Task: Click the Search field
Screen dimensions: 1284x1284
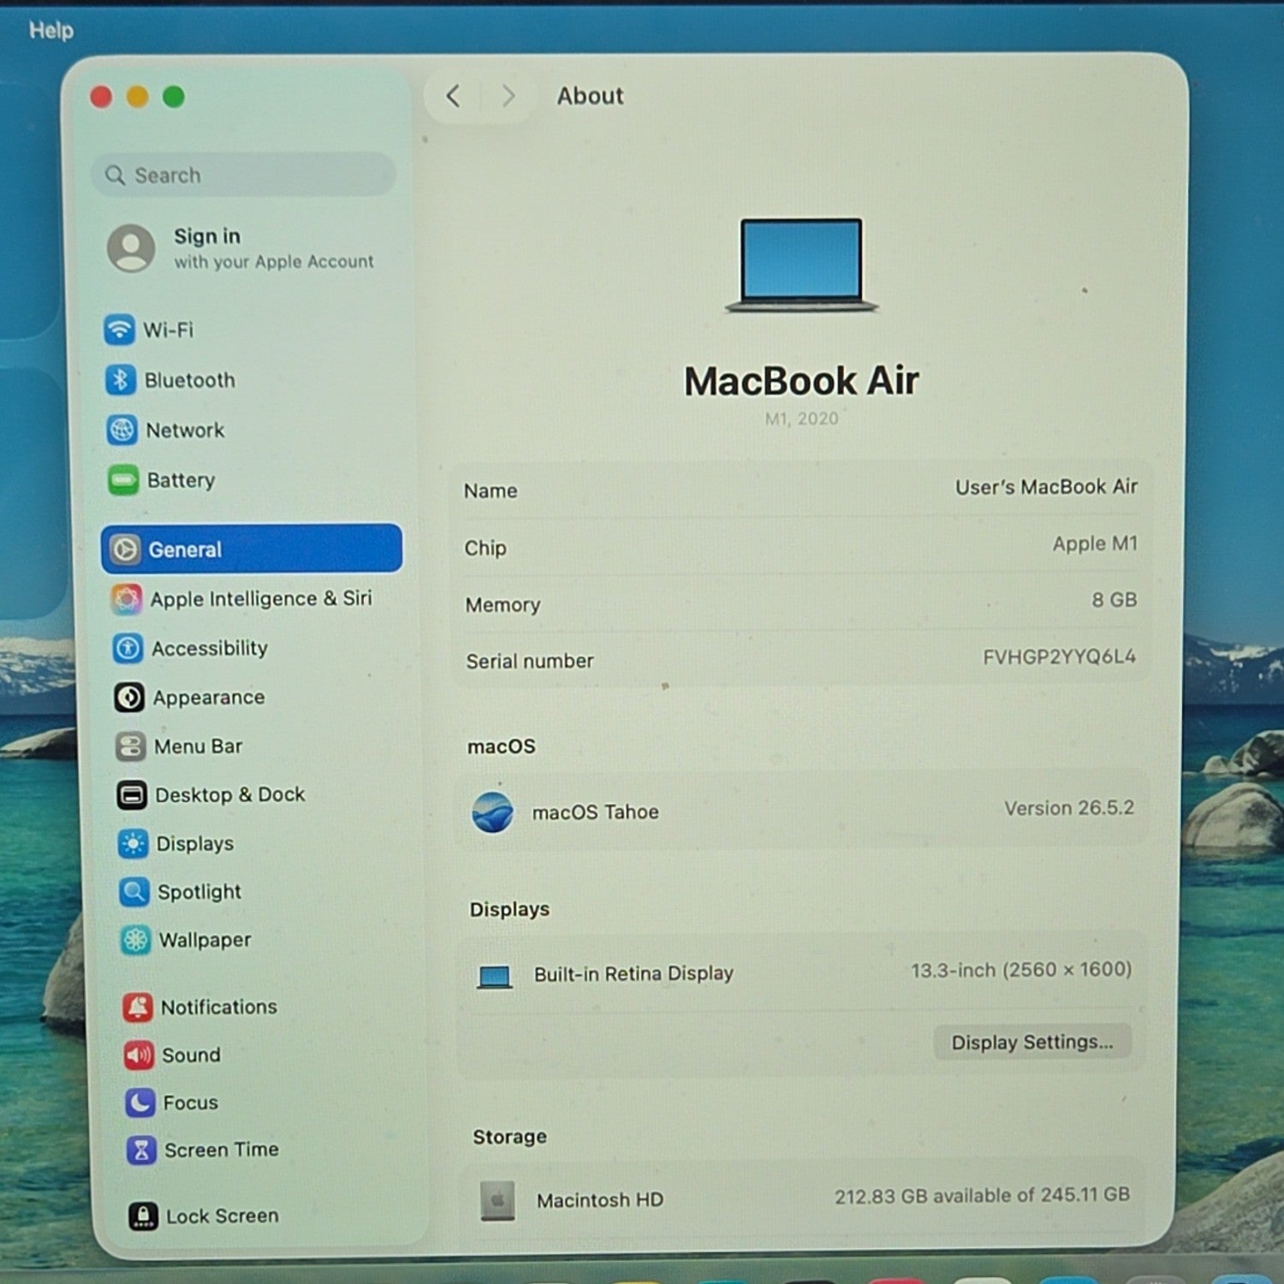Action: (x=243, y=175)
